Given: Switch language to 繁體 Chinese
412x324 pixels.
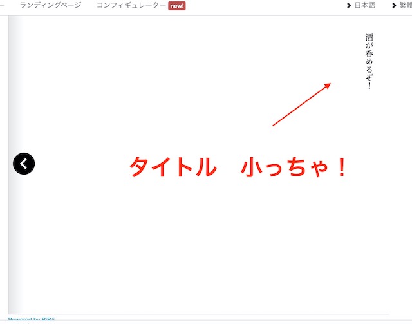Looking at the screenshot, I should coord(405,5).
